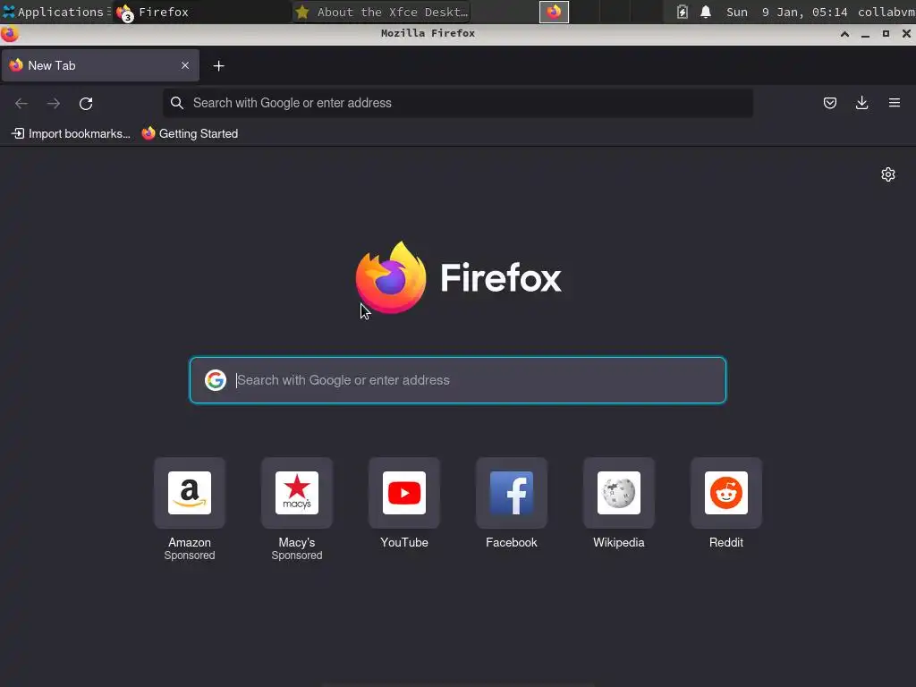Roll up window using title bar arrow
Viewport: 916px width, 687px height.
point(844,34)
